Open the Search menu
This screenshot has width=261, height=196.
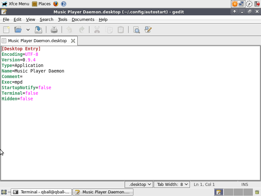coord(46,20)
